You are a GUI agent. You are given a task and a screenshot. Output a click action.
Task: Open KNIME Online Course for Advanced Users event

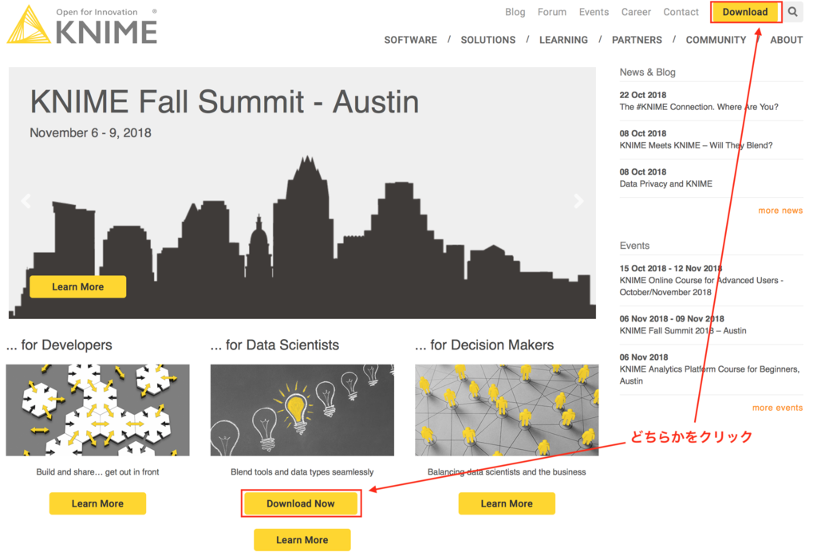point(701,286)
